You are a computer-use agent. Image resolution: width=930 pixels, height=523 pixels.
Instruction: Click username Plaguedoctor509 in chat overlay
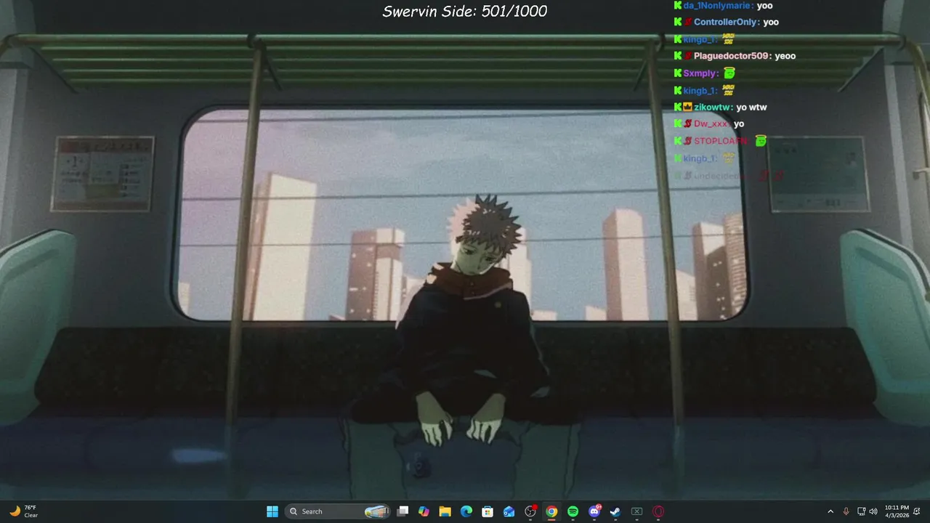tap(732, 56)
